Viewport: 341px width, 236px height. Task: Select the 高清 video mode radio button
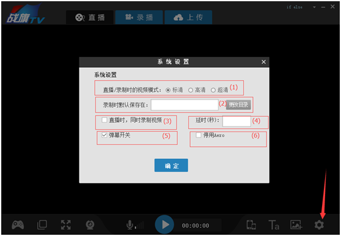[x=191, y=90]
